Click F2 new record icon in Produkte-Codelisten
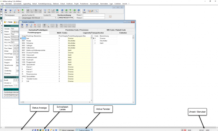 tap(31, 26)
